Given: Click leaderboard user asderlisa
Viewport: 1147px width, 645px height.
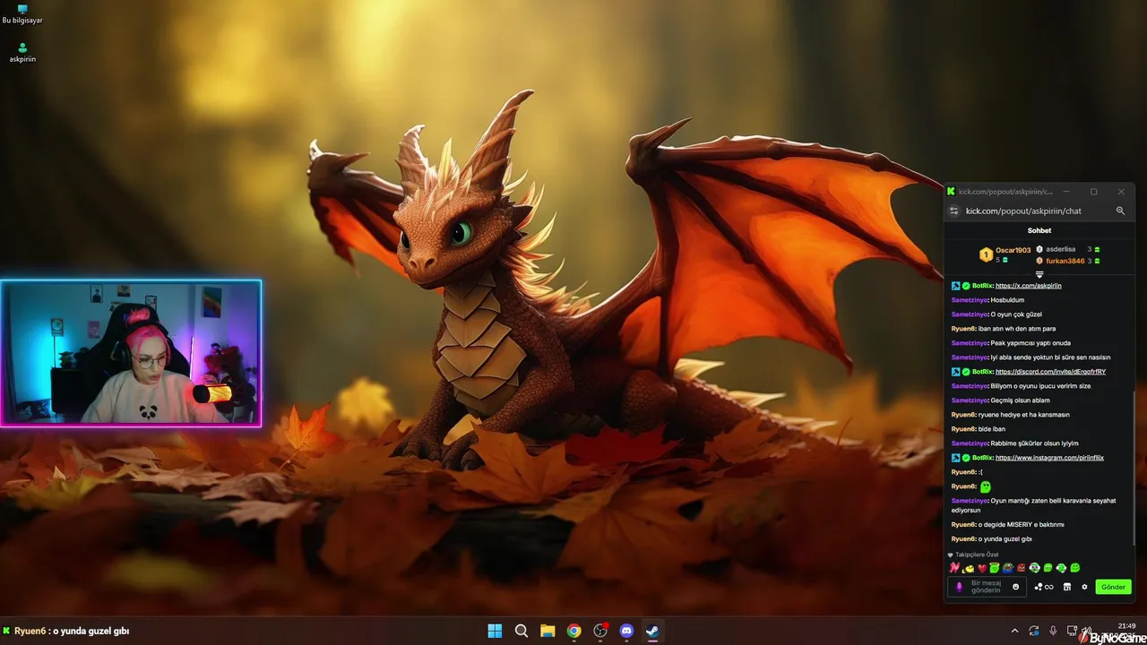Looking at the screenshot, I should coord(1060,249).
